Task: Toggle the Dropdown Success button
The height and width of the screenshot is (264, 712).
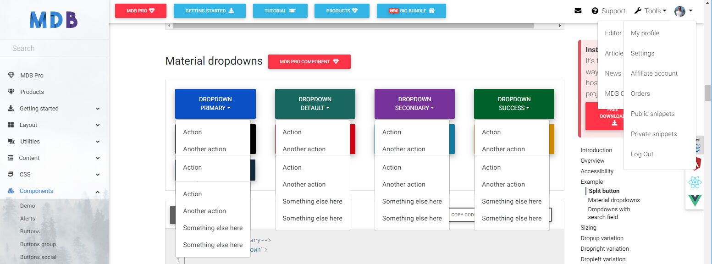Action: pos(514,104)
